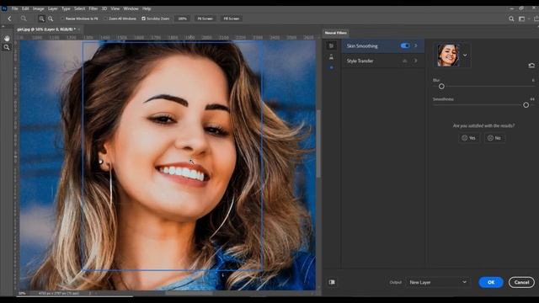Click the blue dot filter category icon
The height and width of the screenshot is (303, 539).
coord(331,67)
